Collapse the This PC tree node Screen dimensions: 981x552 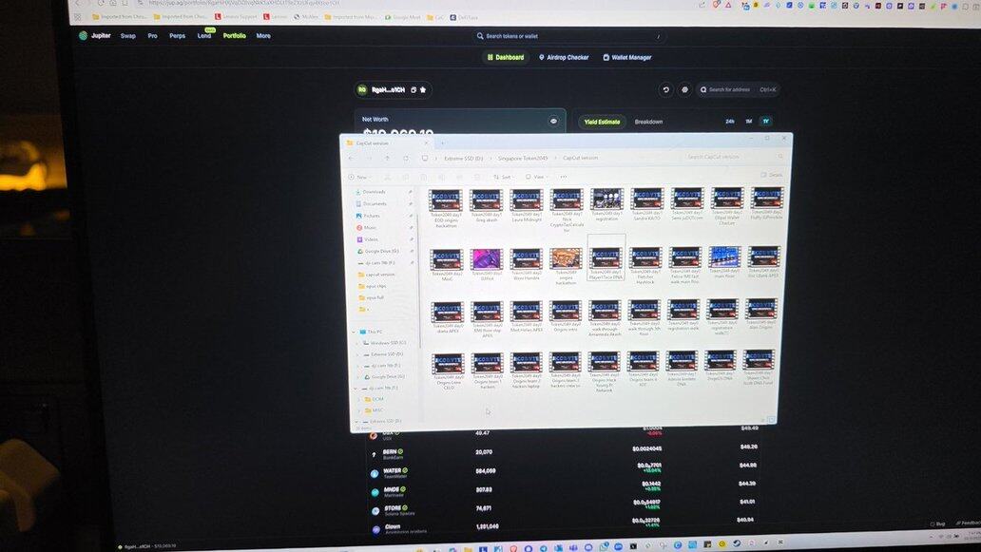pos(355,332)
